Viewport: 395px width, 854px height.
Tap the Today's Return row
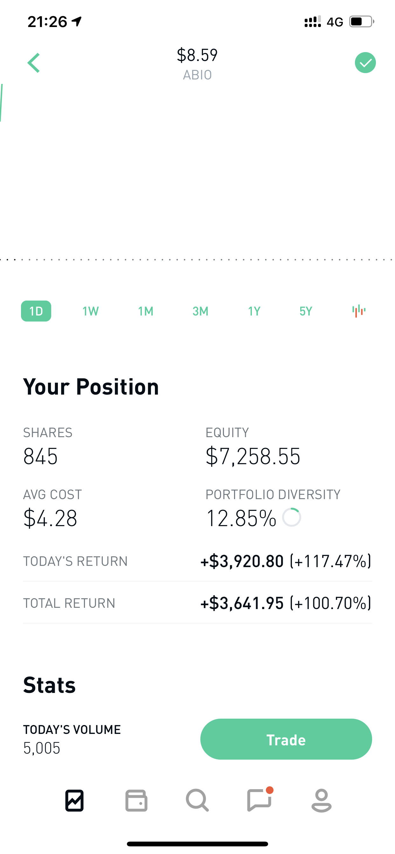click(197, 561)
